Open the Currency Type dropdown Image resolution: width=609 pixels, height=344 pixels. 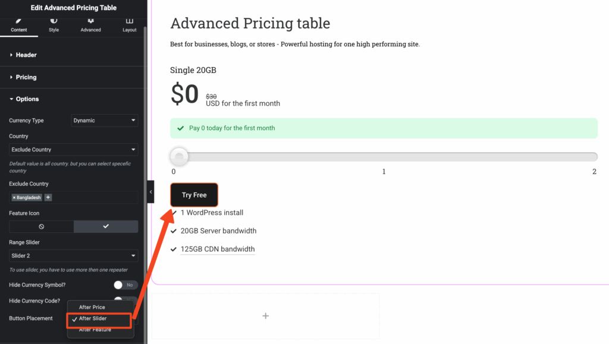[x=105, y=121]
